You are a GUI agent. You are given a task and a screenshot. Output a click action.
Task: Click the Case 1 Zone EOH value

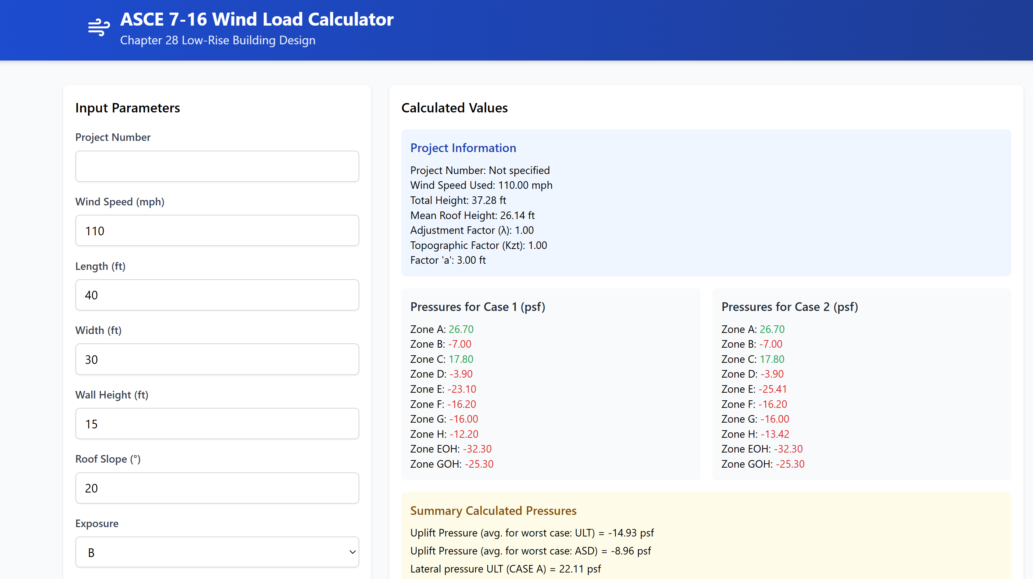(x=477, y=449)
